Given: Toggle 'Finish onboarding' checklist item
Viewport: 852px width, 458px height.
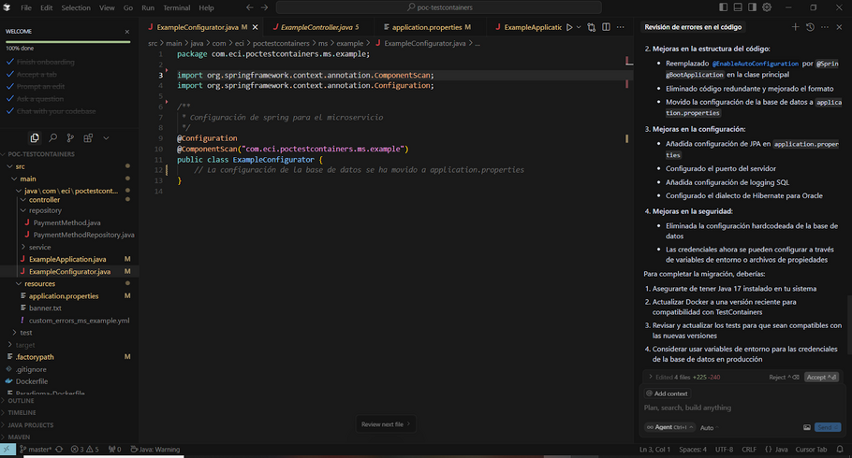Looking at the screenshot, I should 46,62.
